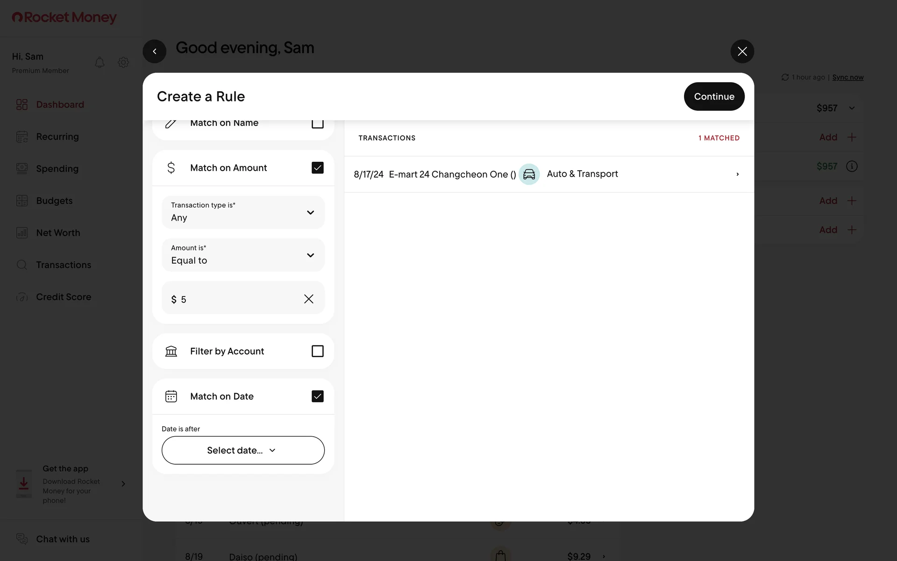Click the Filter by Account bank icon
897x561 pixels.
pyautogui.click(x=171, y=351)
